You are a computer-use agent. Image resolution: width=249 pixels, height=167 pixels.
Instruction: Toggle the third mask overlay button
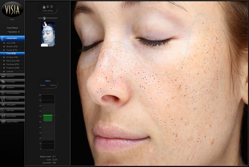pyautogui.click(x=51, y=7)
